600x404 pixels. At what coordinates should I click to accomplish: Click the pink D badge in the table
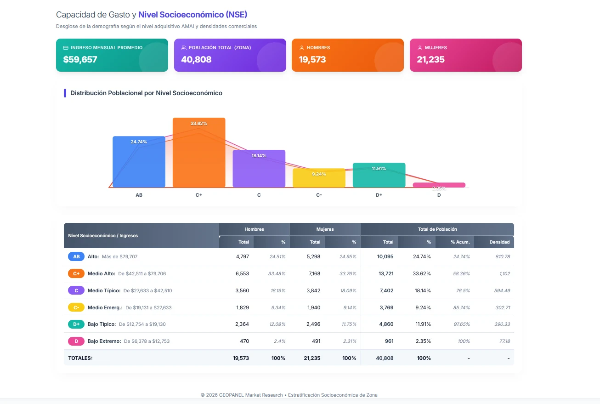(x=76, y=341)
